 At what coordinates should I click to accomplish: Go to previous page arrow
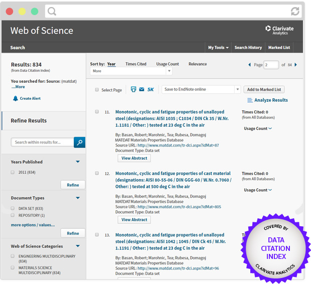[x=249, y=65]
